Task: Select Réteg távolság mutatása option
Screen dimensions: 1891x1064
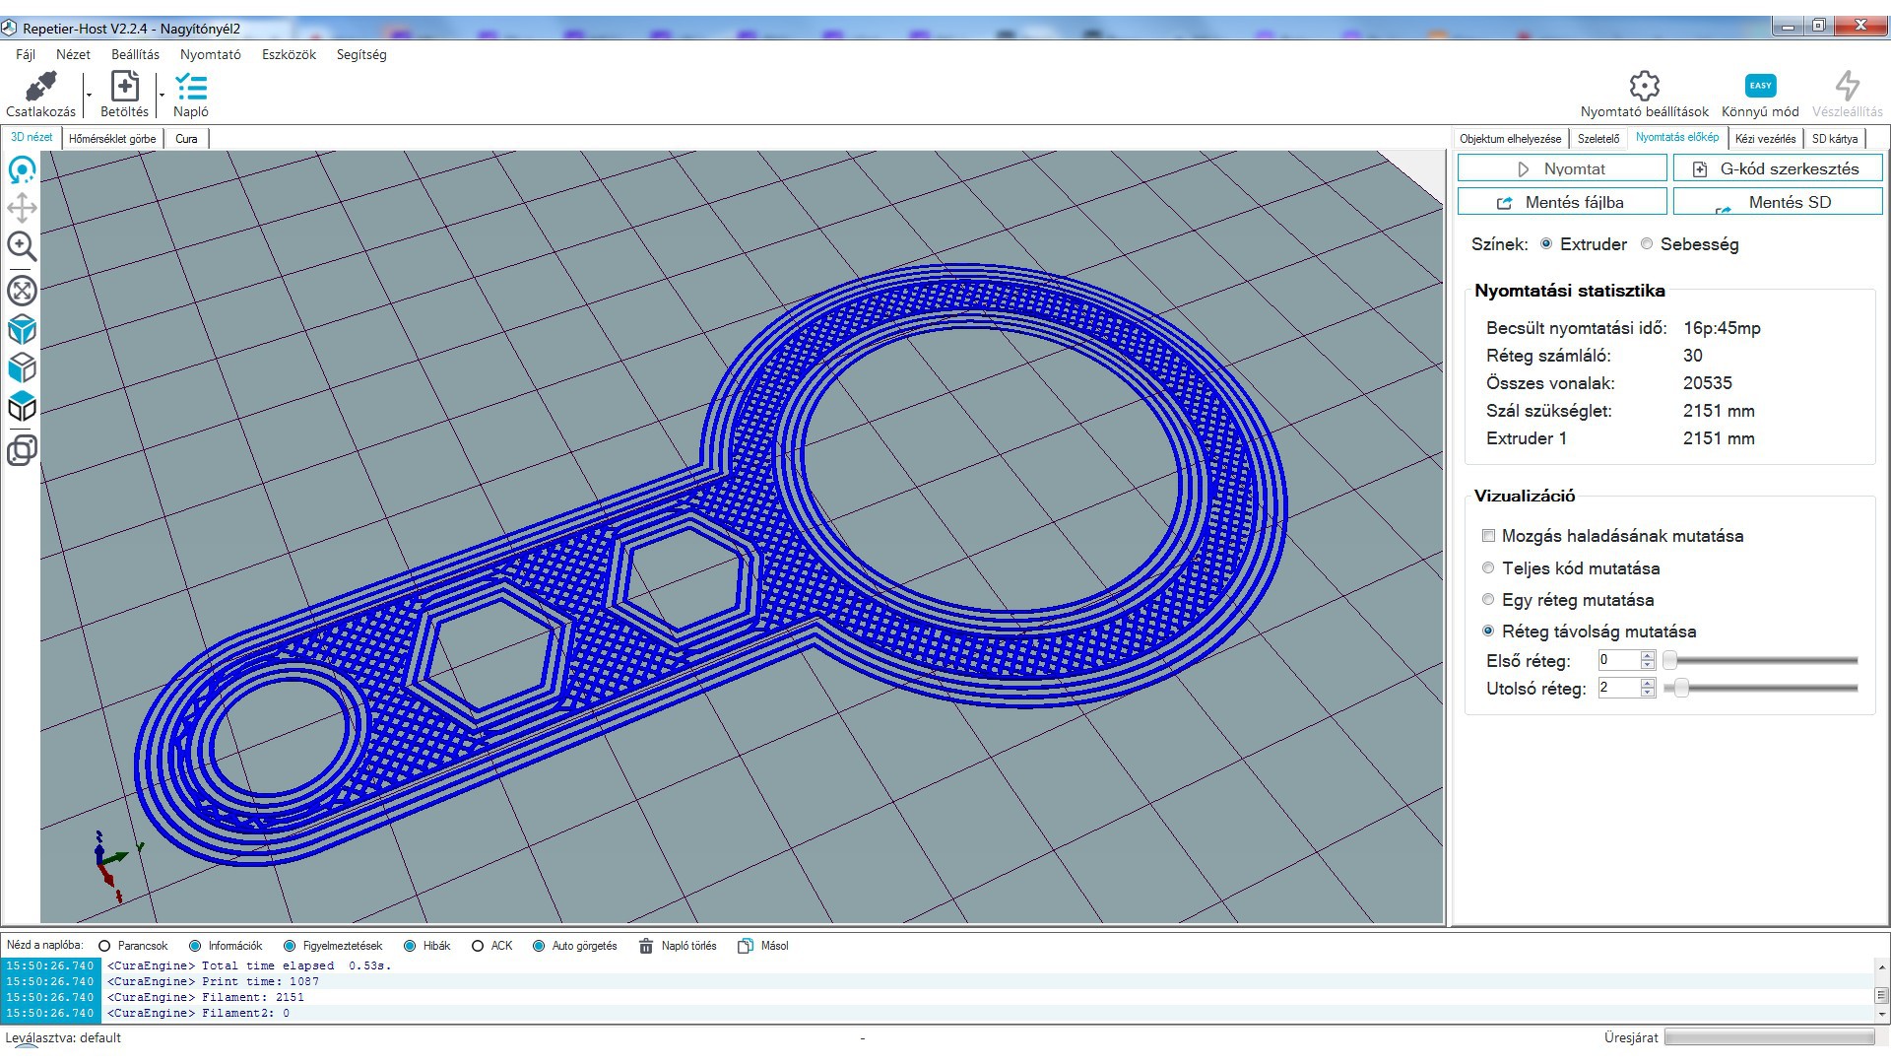Action: [1488, 632]
